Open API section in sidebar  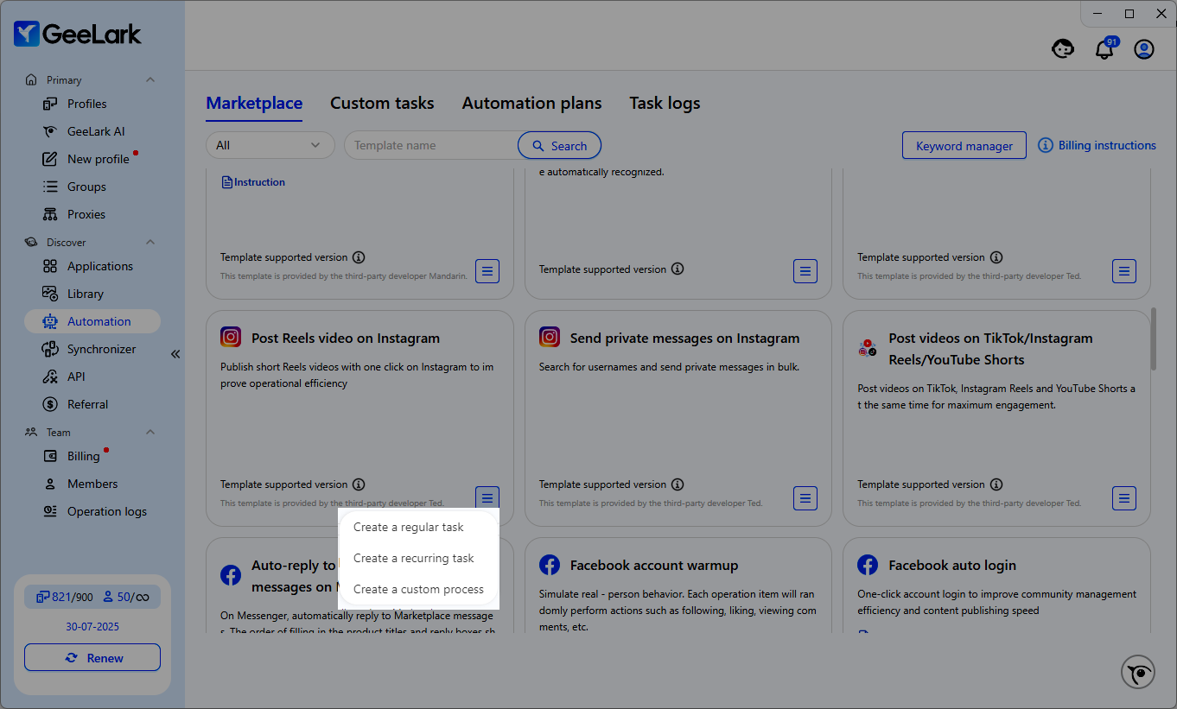pyautogui.click(x=76, y=377)
